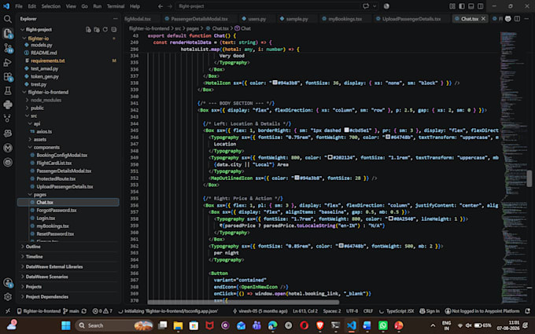Open WhatsApp from the taskbar
The width and height of the screenshot is (535, 334).
[383, 325]
